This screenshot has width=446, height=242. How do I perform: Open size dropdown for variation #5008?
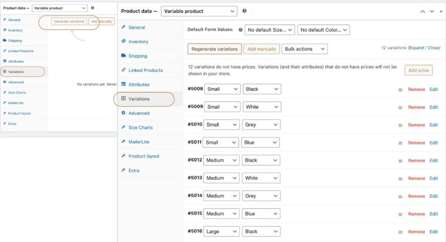point(222,89)
